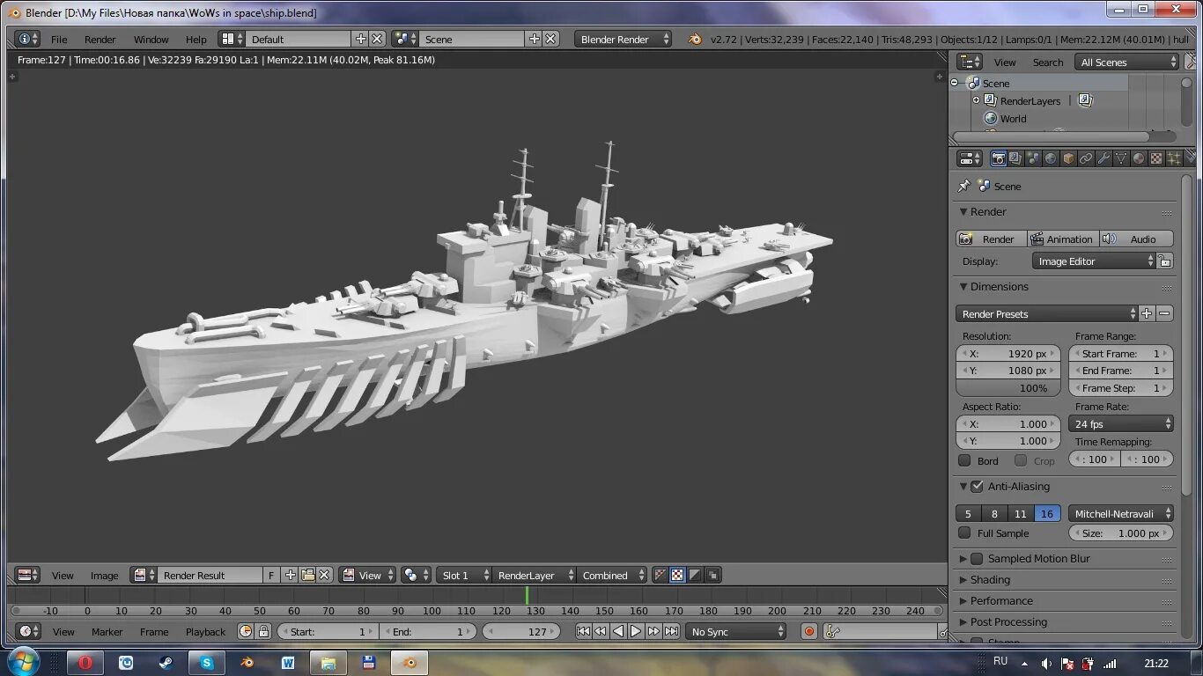
Task: Open the Render properties tab (camera icon)
Action: tap(999, 158)
